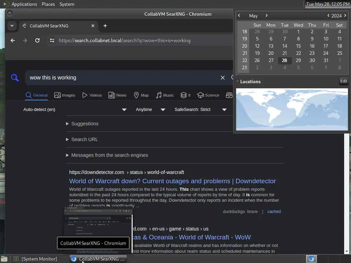
Task: Click the clock showing Tue May 28
Action: [328, 4]
